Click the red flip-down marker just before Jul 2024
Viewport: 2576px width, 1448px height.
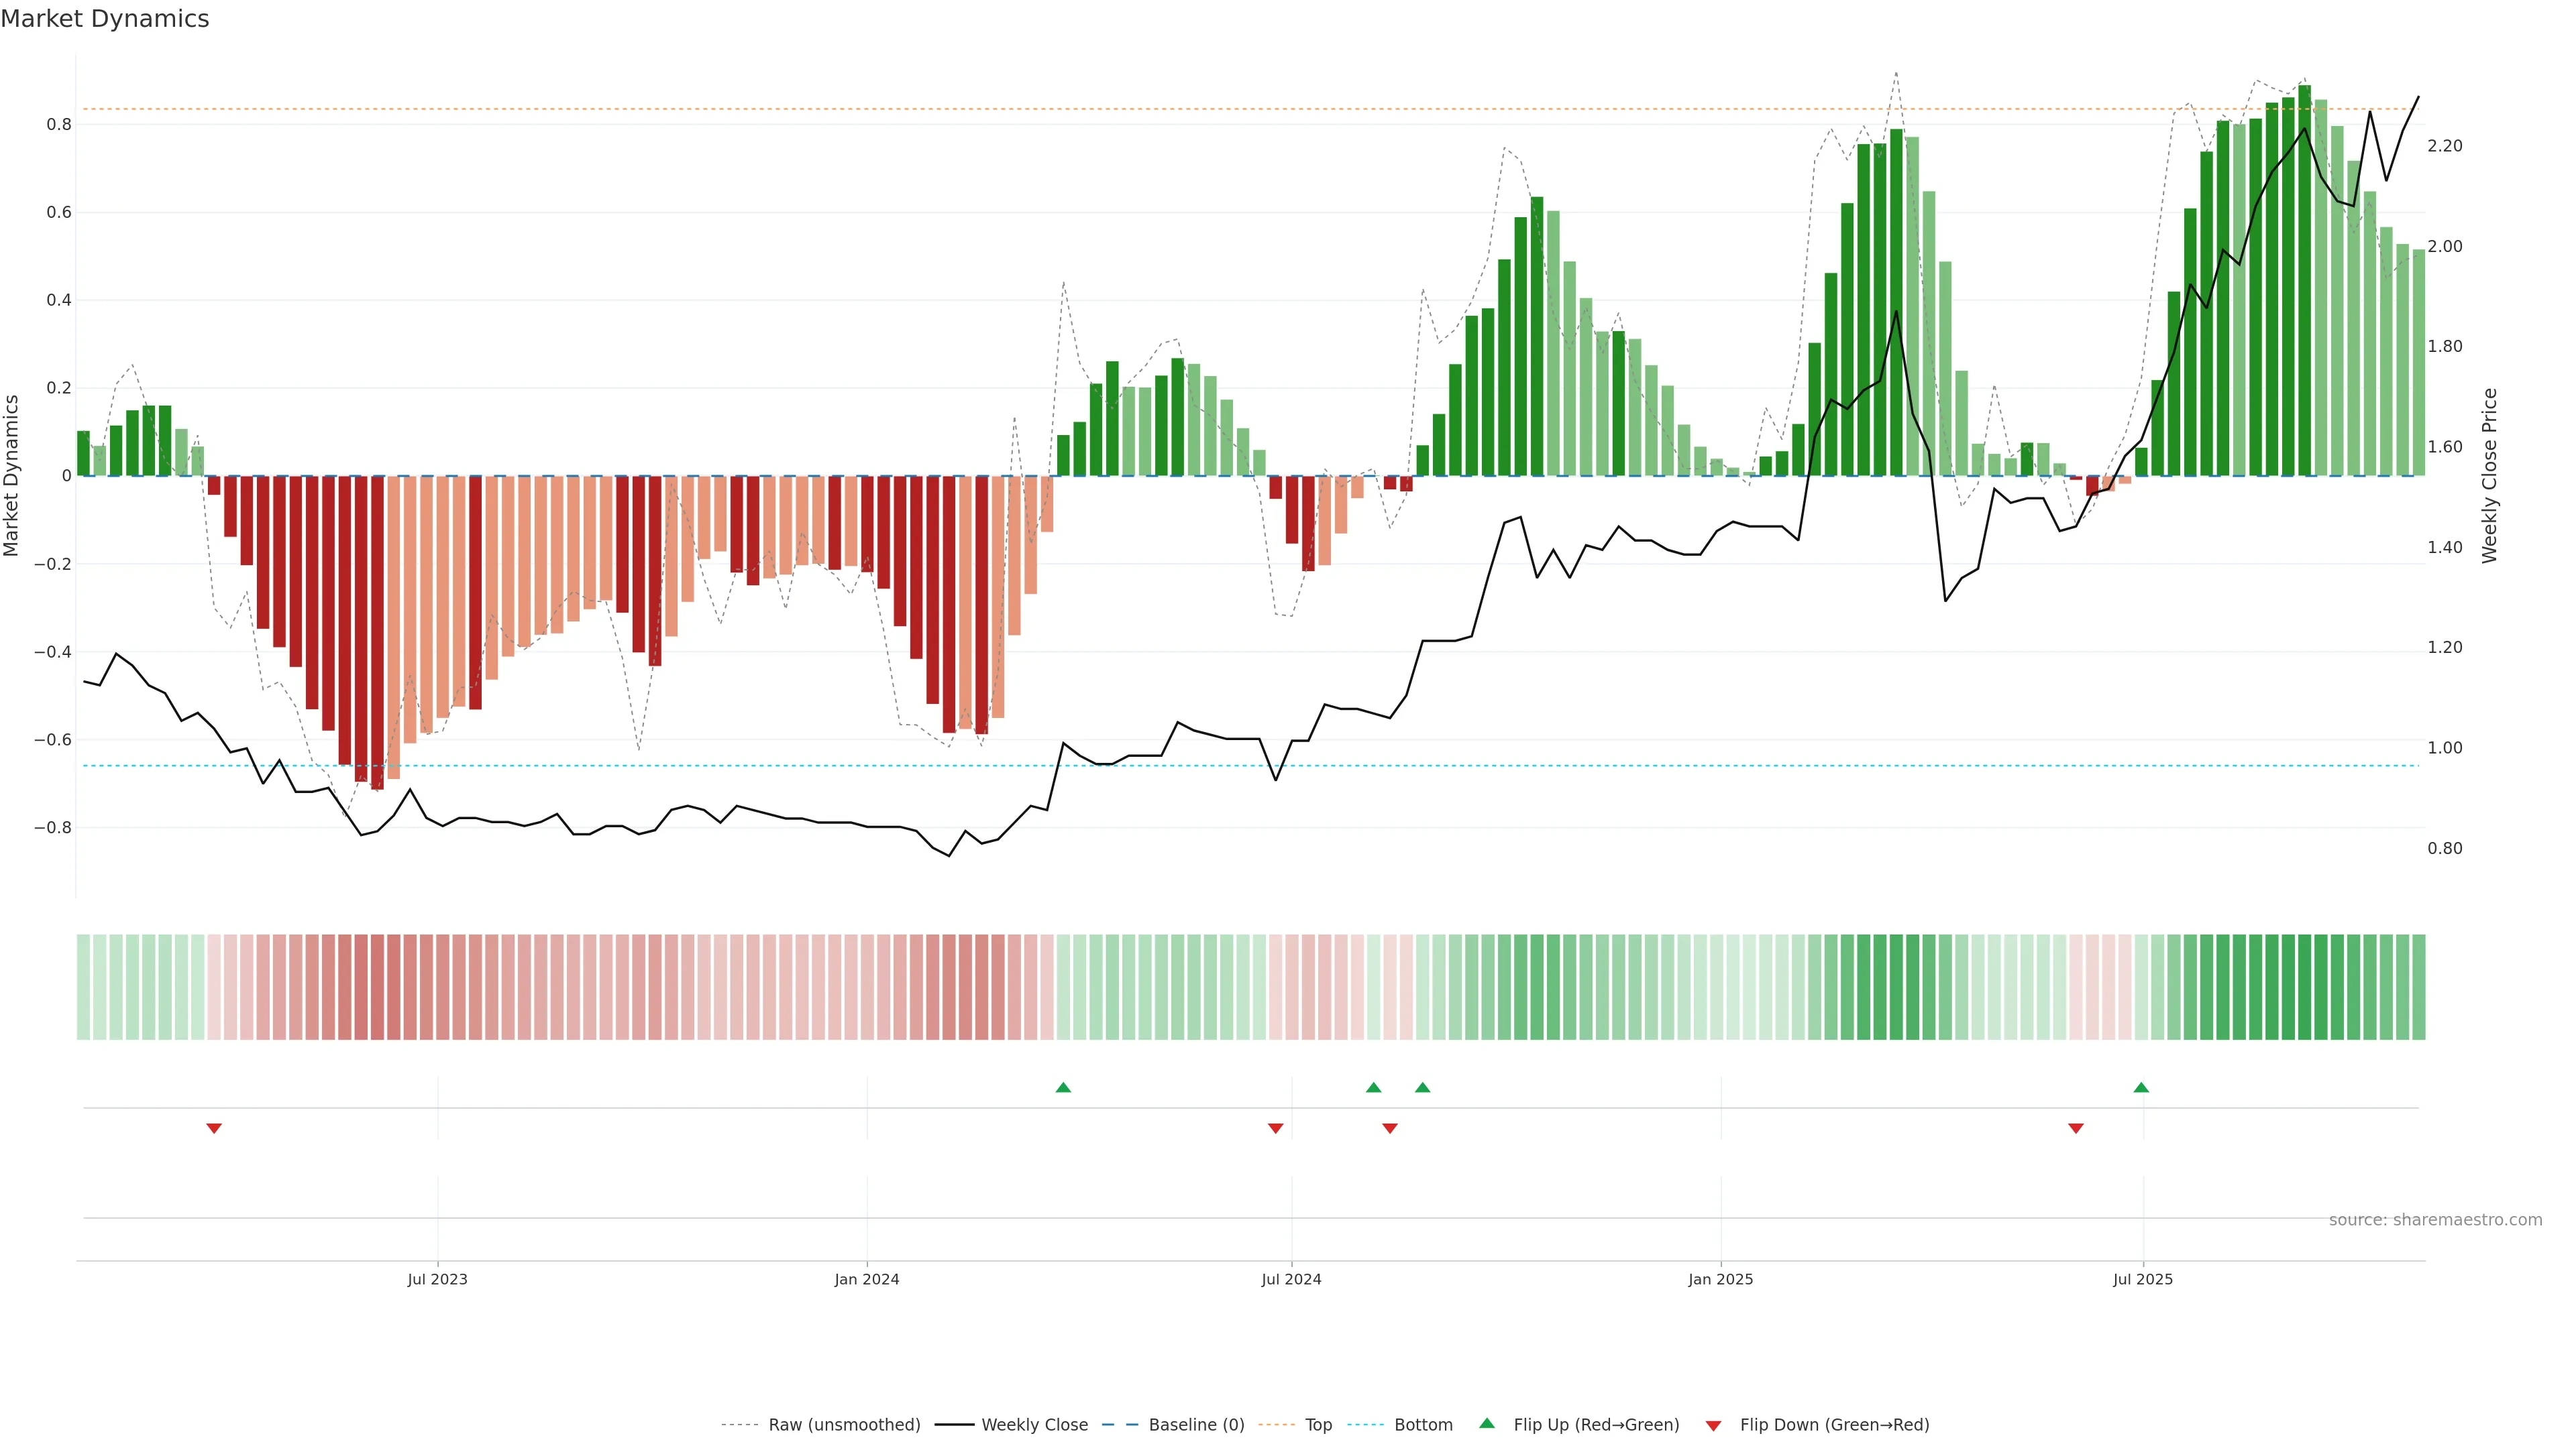coord(1275,1128)
